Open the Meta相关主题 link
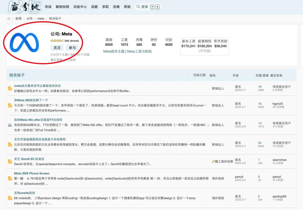Screen dimensions: 303x210 point(114,51)
